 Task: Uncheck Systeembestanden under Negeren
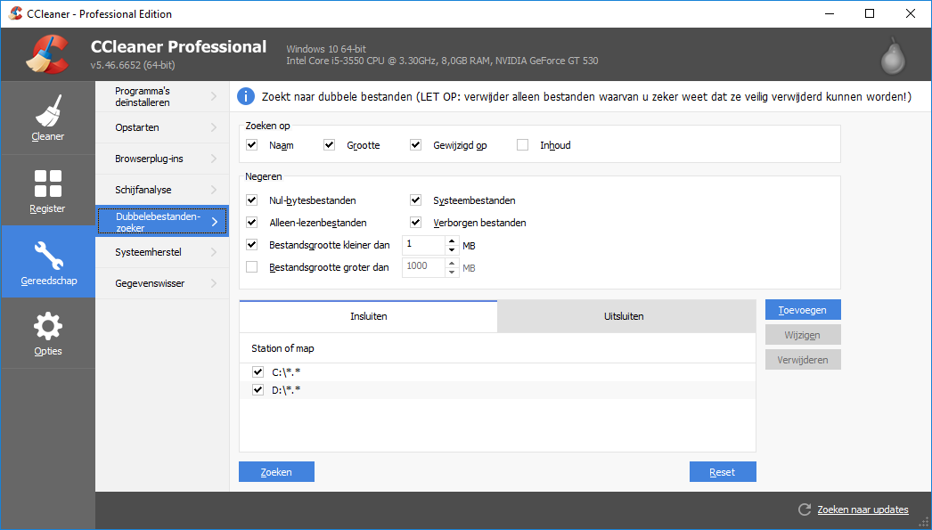(415, 200)
